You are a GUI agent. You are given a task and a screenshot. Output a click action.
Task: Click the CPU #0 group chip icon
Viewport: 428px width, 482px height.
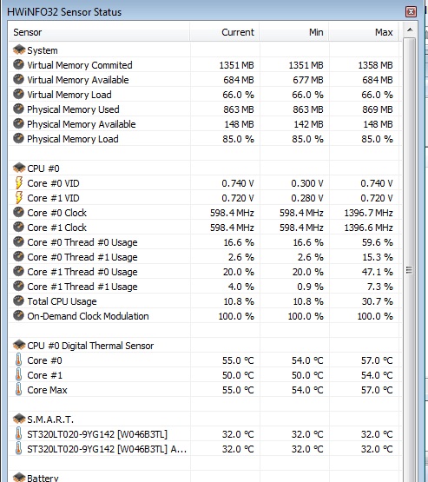tap(19, 168)
